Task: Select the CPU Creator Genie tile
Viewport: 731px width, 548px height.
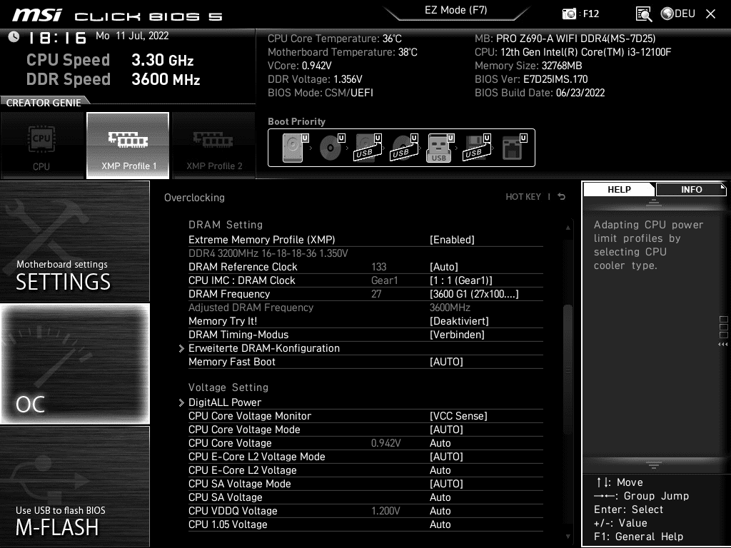Action: (42, 146)
